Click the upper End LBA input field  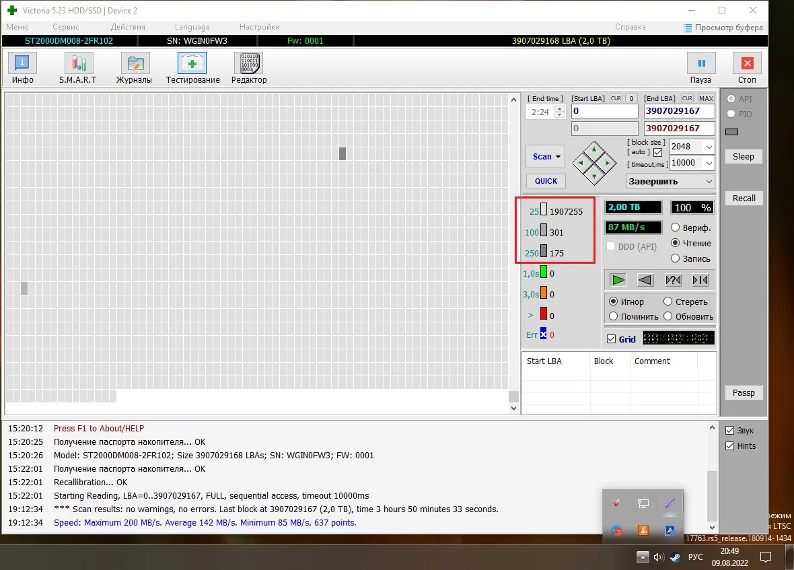click(679, 111)
